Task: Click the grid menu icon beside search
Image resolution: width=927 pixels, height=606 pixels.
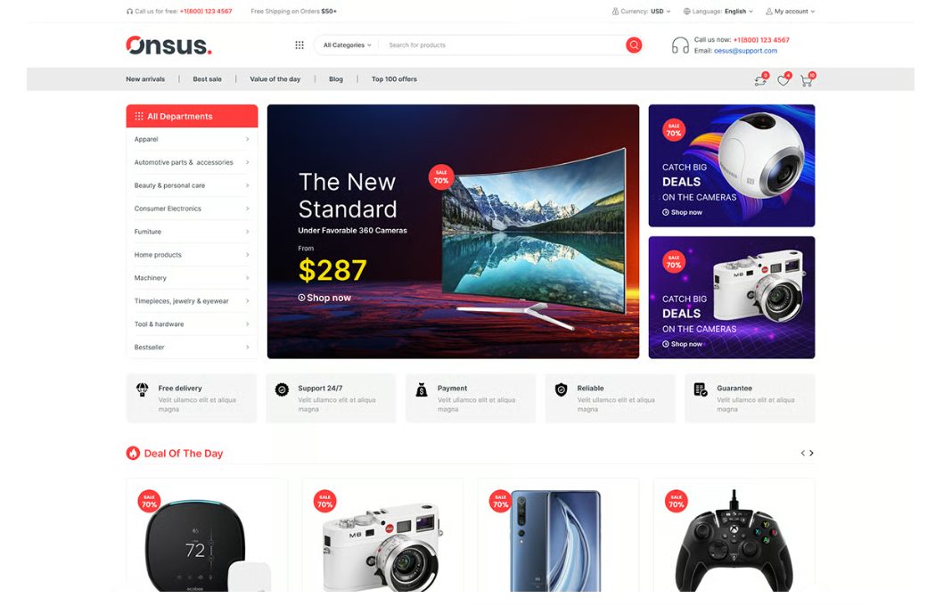Action: pyautogui.click(x=299, y=45)
